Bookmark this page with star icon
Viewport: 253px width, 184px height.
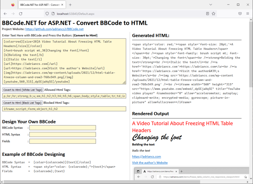[214, 14]
